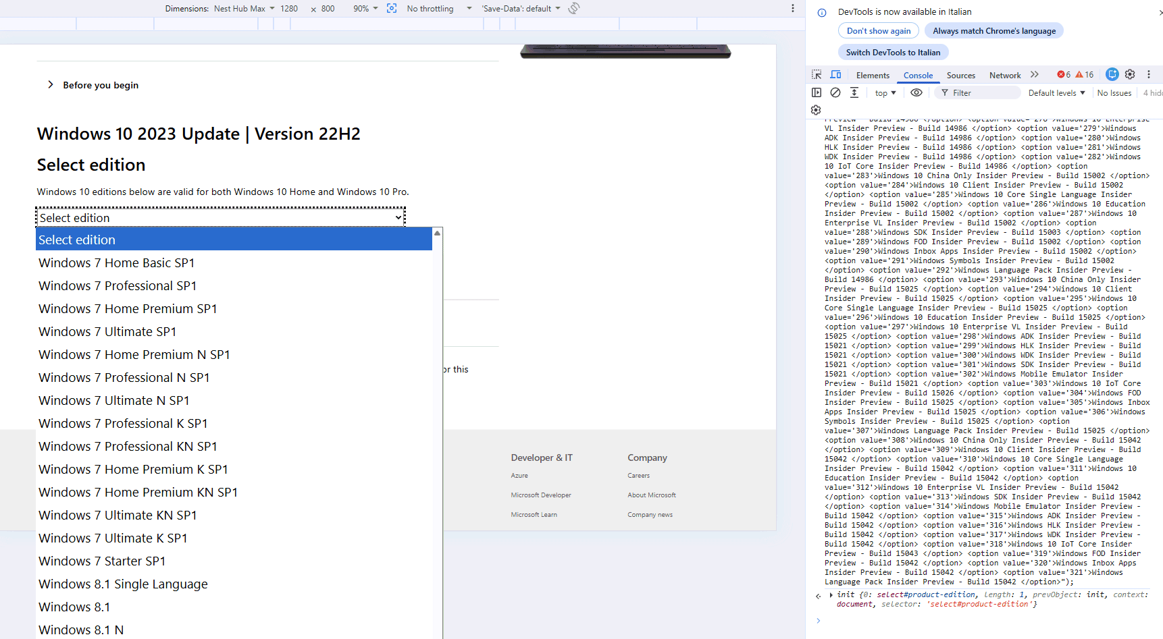Open the Careers footer link
This screenshot has width=1163, height=639.
click(x=638, y=476)
